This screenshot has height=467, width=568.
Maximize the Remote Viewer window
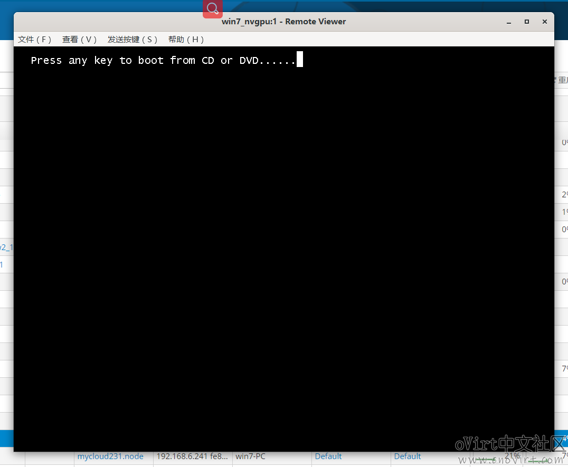click(527, 22)
